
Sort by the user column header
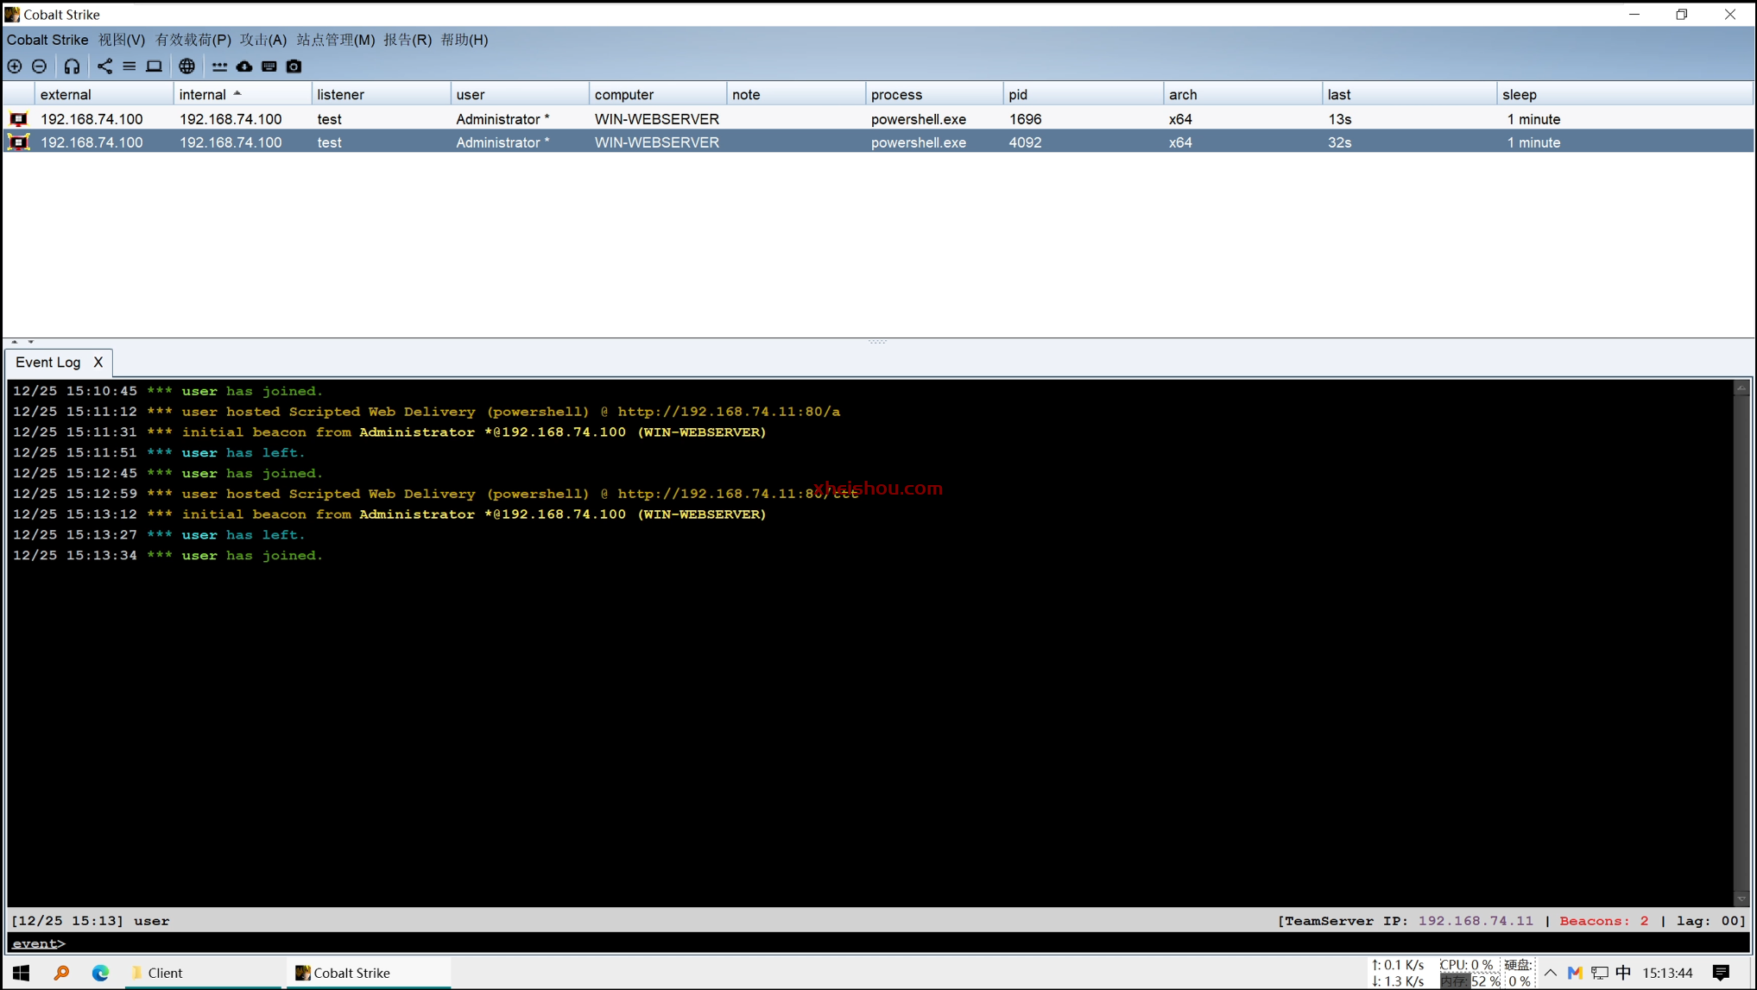(x=520, y=95)
